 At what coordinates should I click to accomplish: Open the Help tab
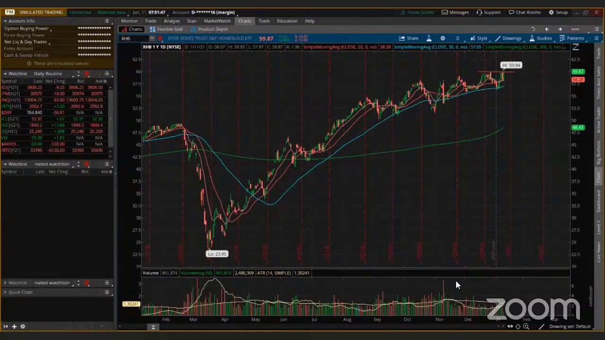point(310,21)
